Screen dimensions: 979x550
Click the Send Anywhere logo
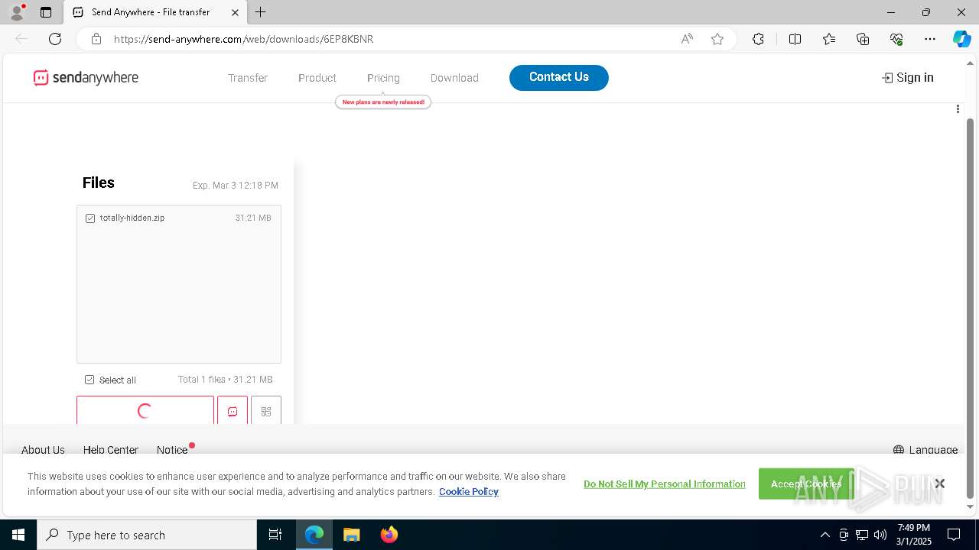coord(86,77)
